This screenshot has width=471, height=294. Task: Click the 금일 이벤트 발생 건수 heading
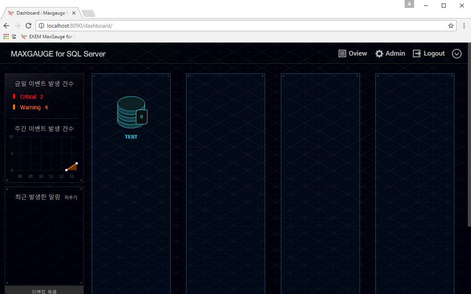(44, 84)
